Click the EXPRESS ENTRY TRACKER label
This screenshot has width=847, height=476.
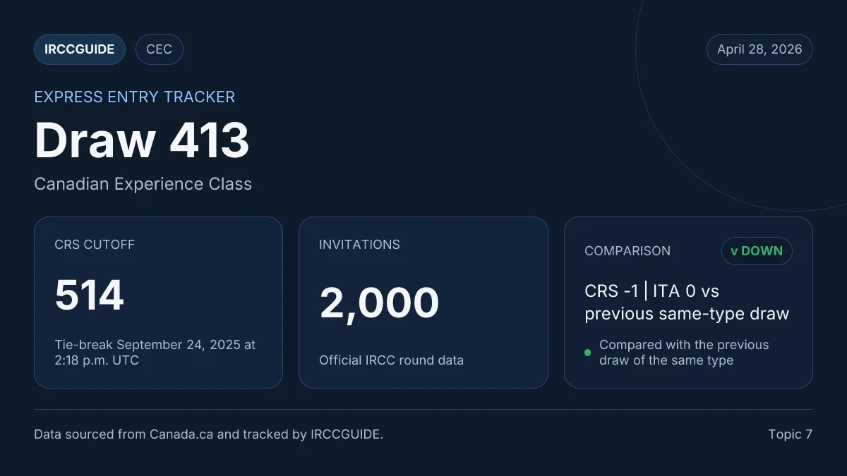135,97
